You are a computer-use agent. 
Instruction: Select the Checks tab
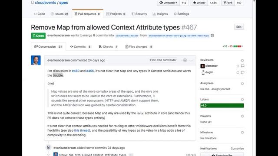click(108, 47)
